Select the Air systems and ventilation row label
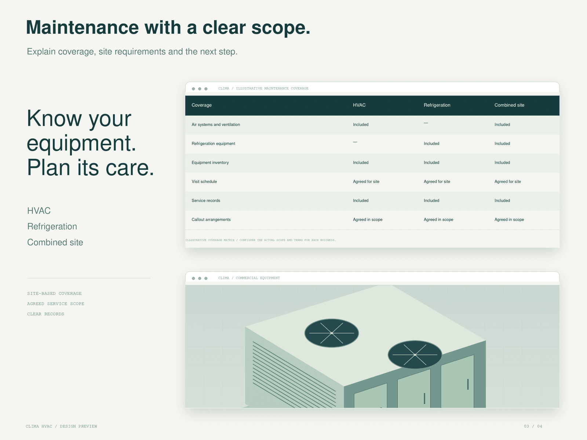This screenshot has width=587, height=440. click(216, 125)
